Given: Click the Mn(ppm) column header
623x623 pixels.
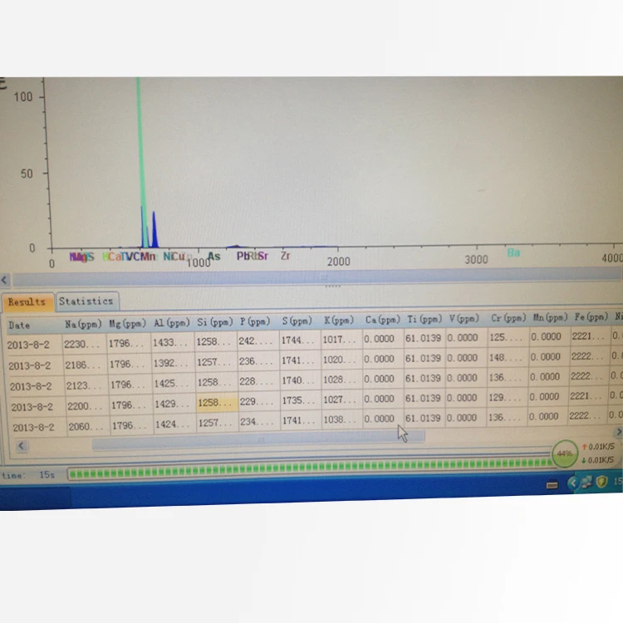Looking at the screenshot, I should click(550, 317).
